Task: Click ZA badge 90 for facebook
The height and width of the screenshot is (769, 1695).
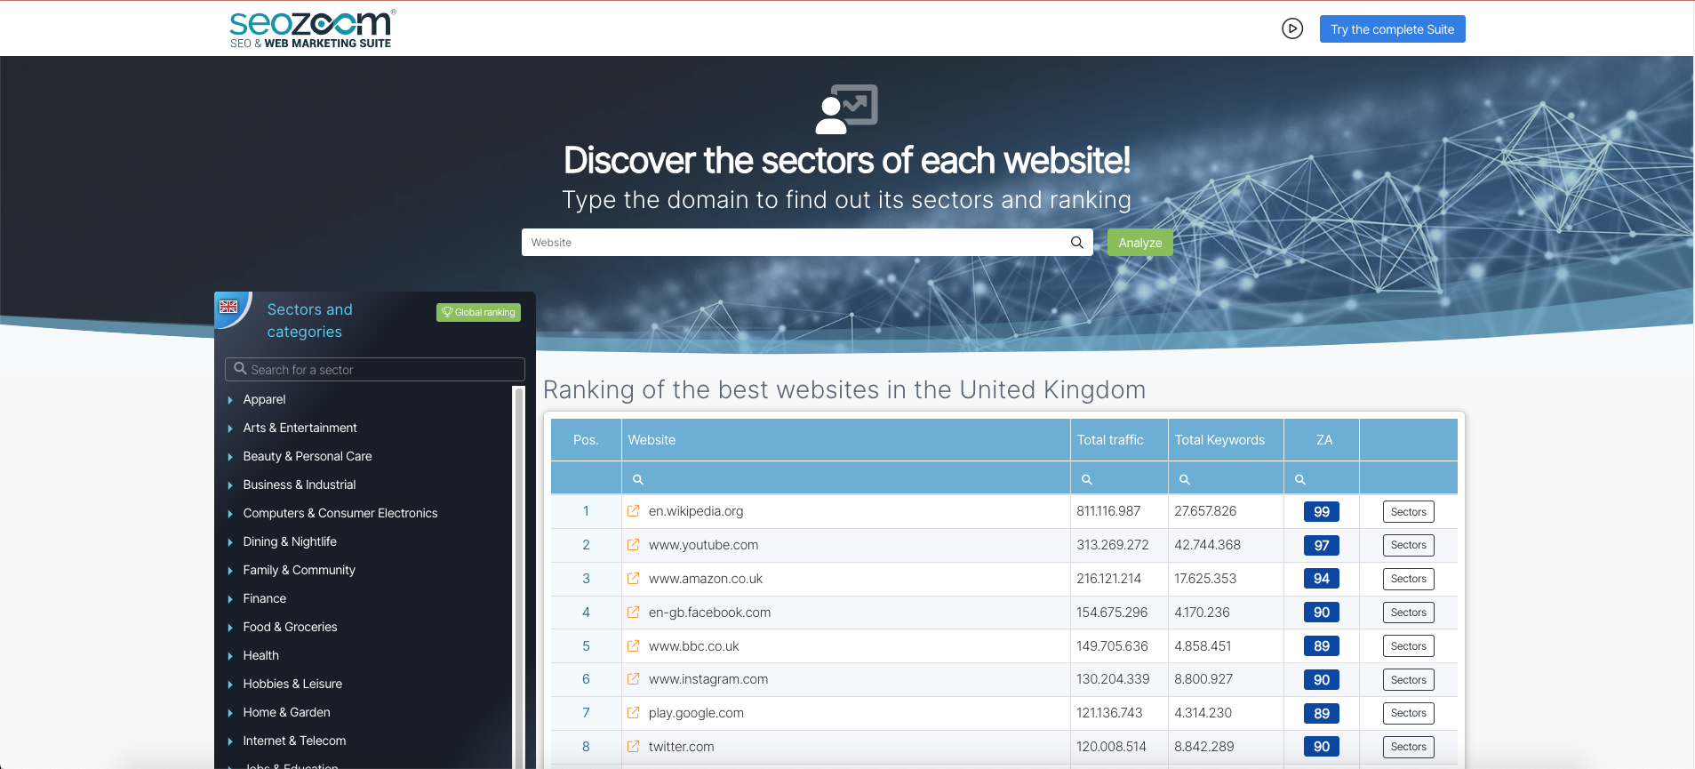Action: click(x=1322, y=613)
